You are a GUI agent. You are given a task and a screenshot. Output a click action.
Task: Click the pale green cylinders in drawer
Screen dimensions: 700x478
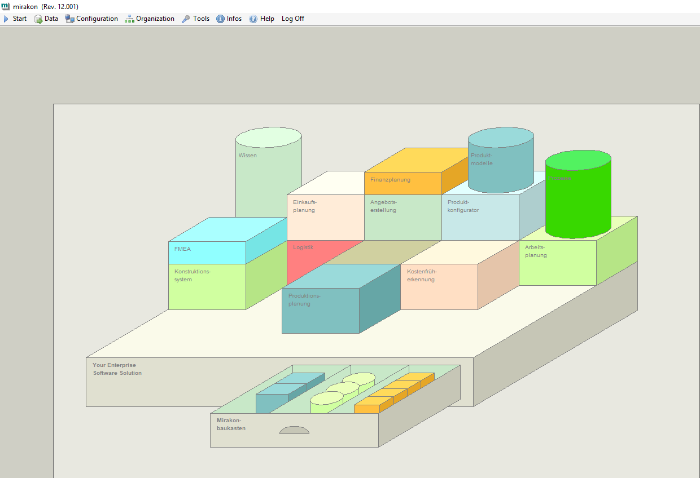(x=343, y=392)
